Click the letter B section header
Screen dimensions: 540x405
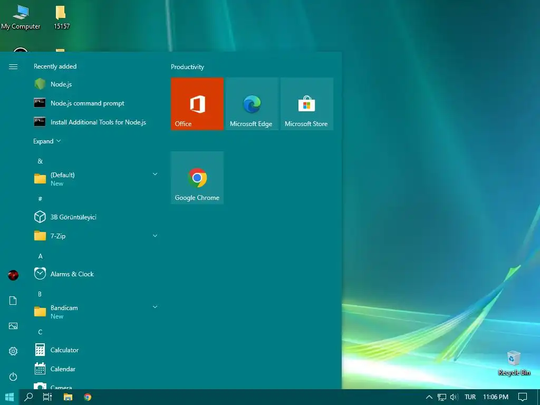click(x=40, y=294)
